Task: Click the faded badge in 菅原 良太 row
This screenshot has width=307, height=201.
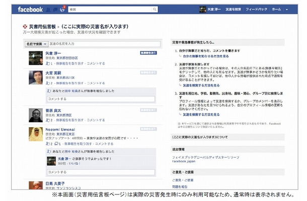Action: (x=148, y=110)
